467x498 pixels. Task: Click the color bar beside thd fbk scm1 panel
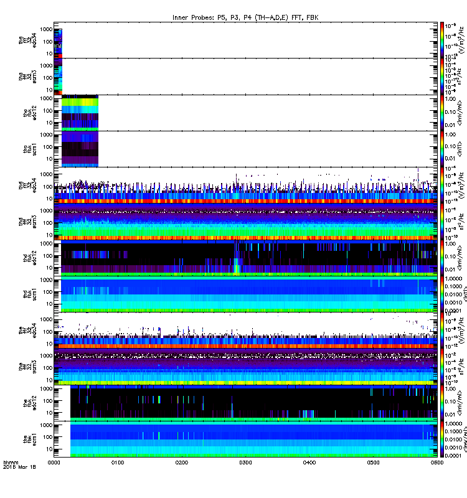pos(442,294)
